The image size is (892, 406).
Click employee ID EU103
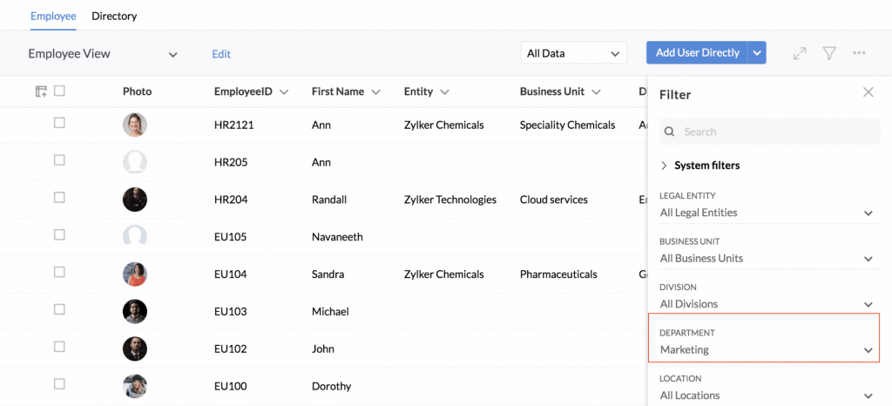(230, 312)
